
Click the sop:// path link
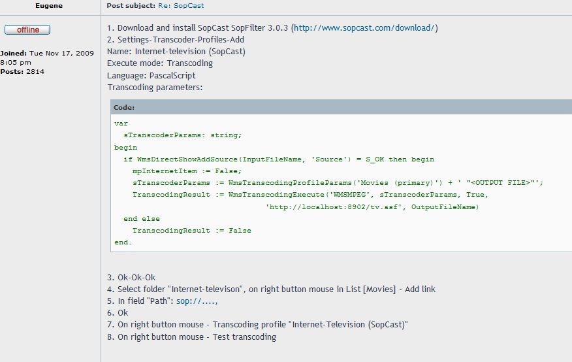[x=197, y=301]
